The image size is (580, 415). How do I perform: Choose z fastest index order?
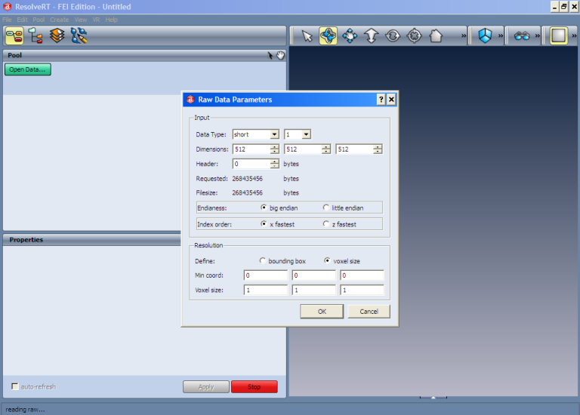pyautogui.click(x=327, y=224)
